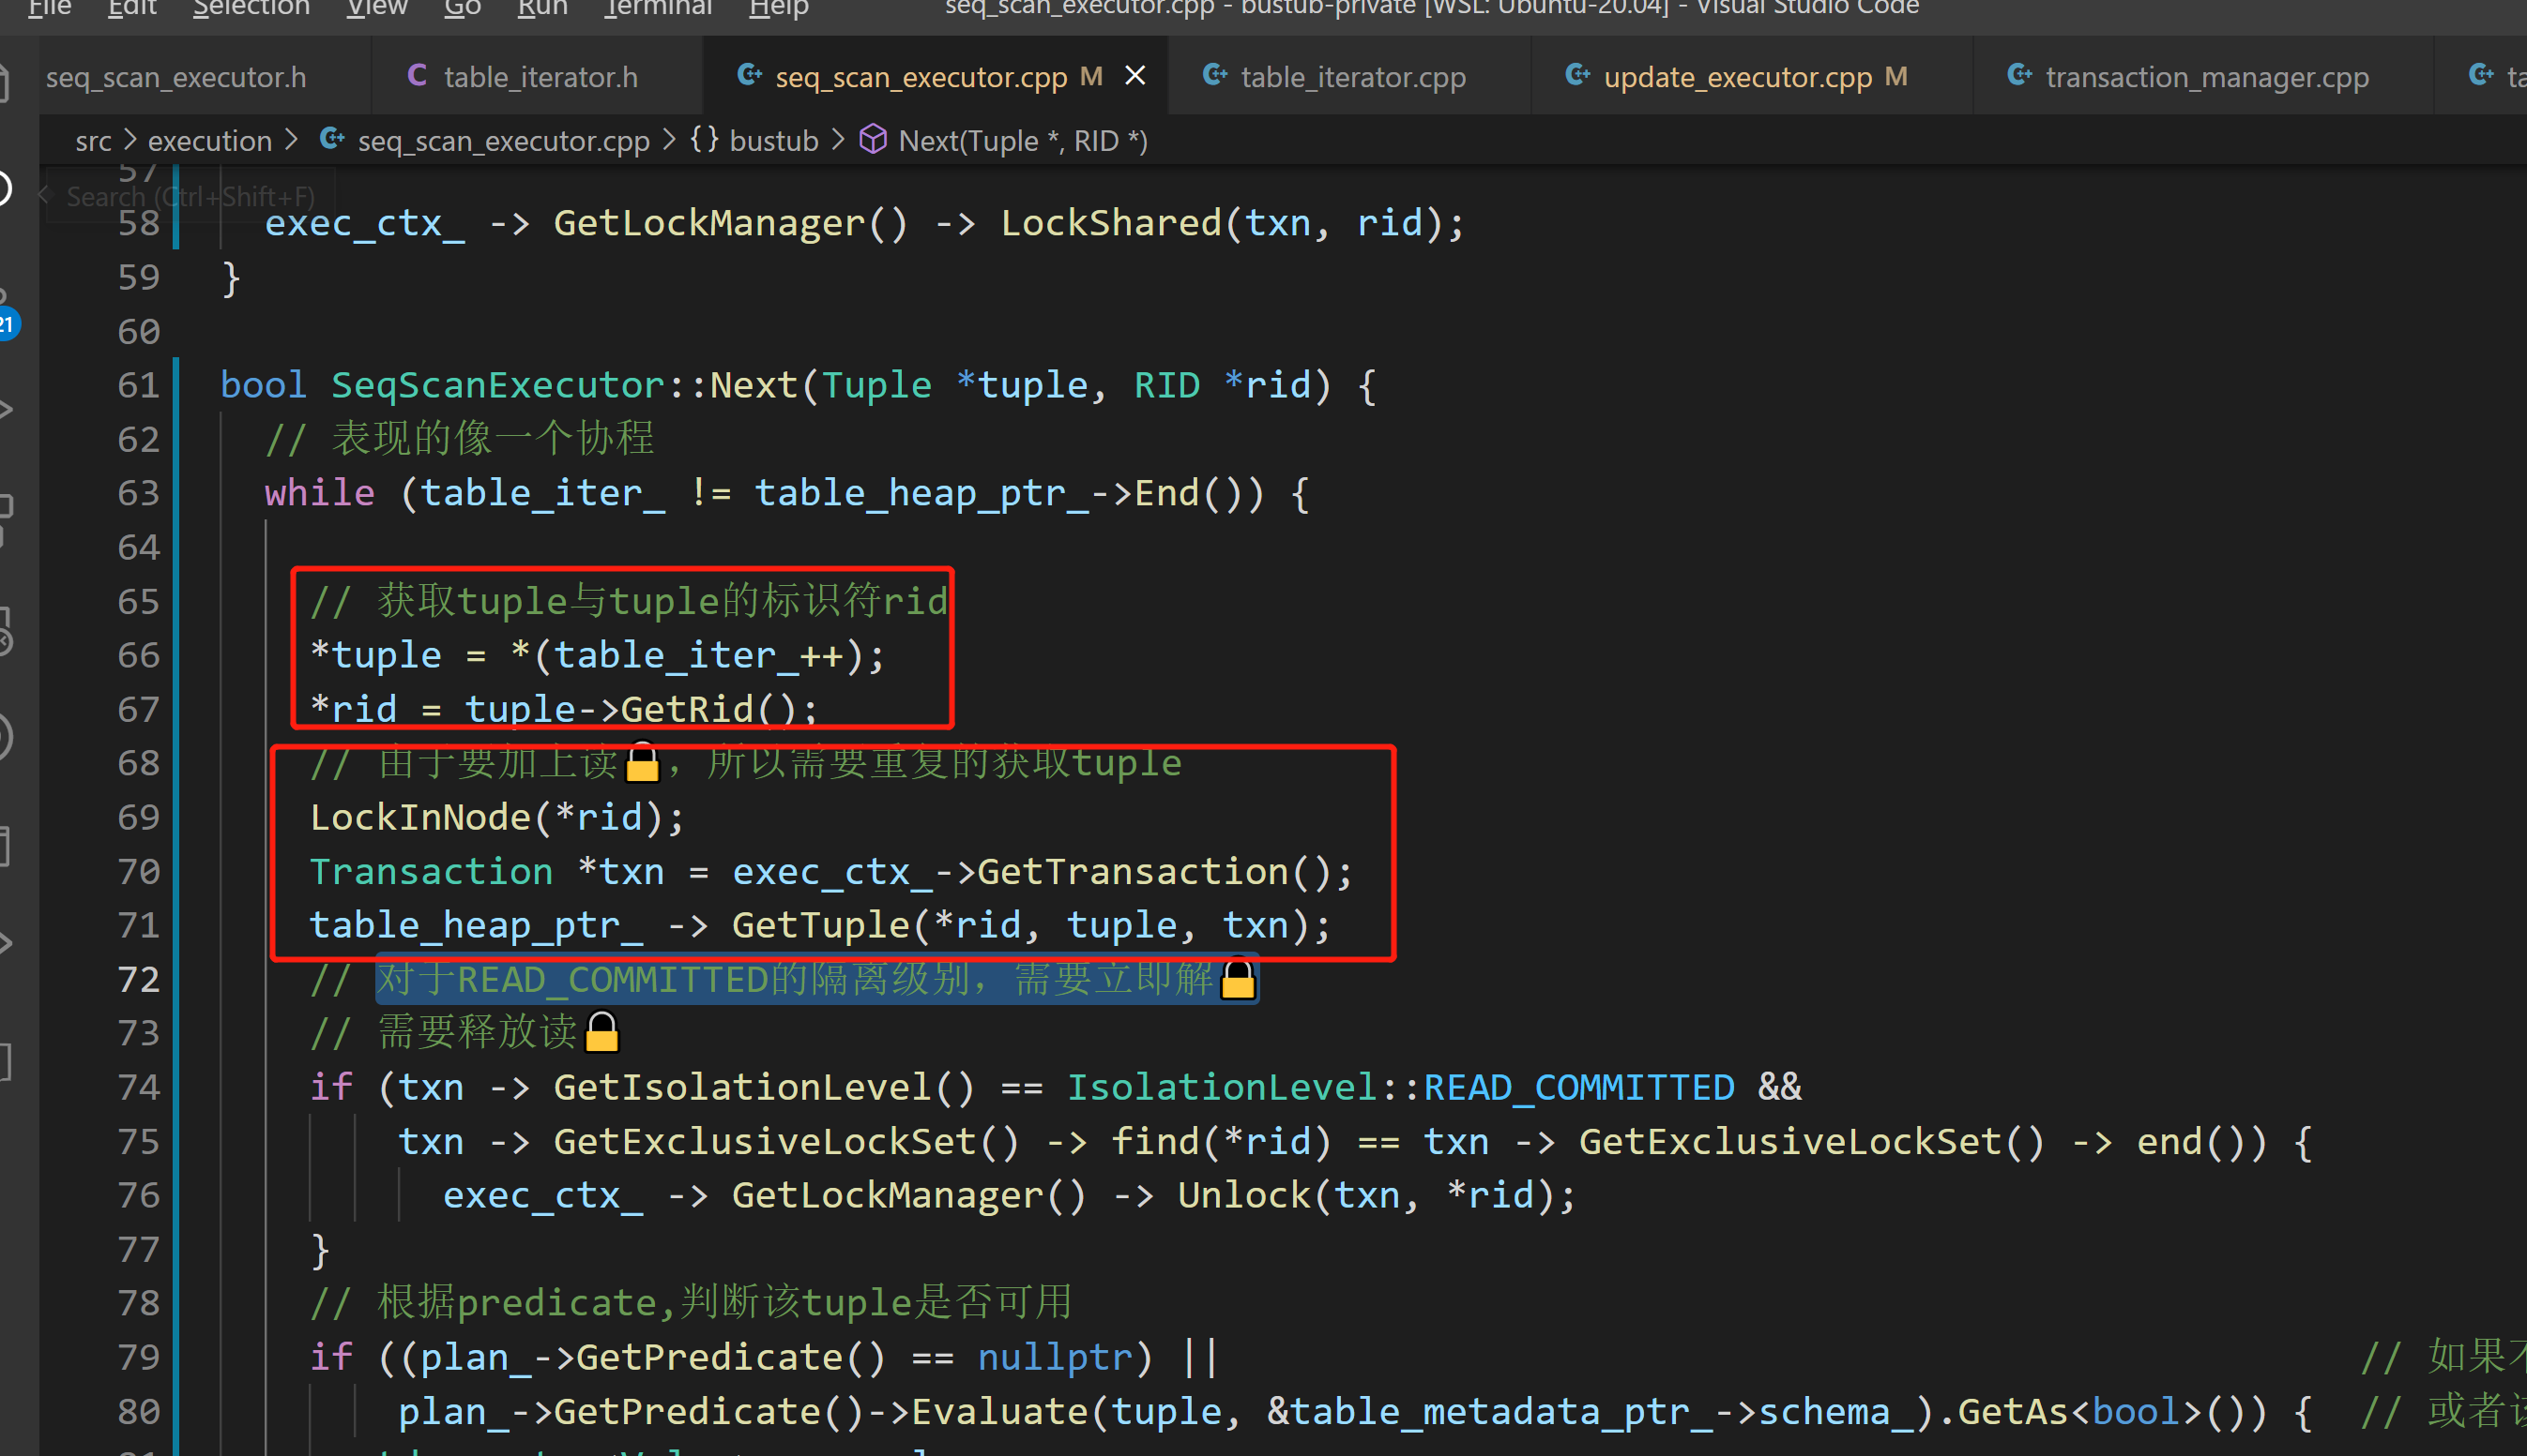Switch to the transaction_manager.cpp tab
The image size is (2527, 1456).
2206,77
